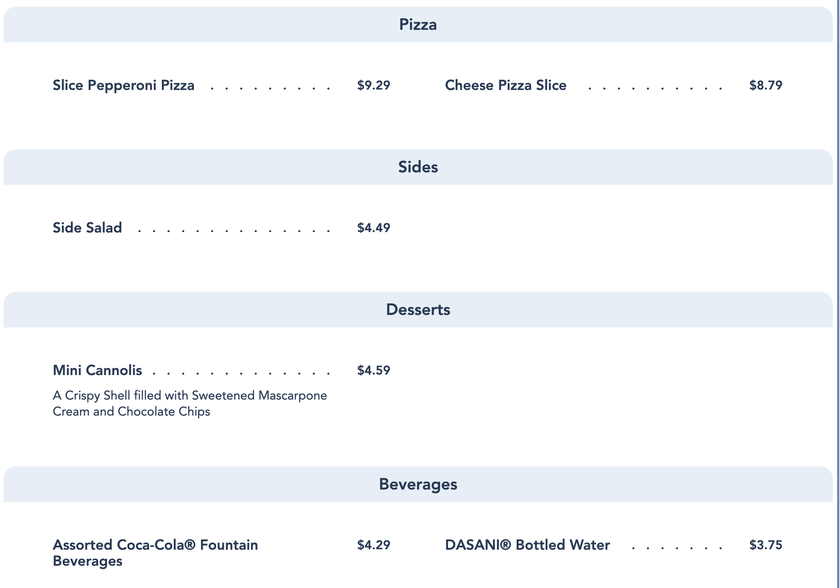Open Assorted Coca-Cola Fountain Beverages item
The image size is (839, 588).
155,552
